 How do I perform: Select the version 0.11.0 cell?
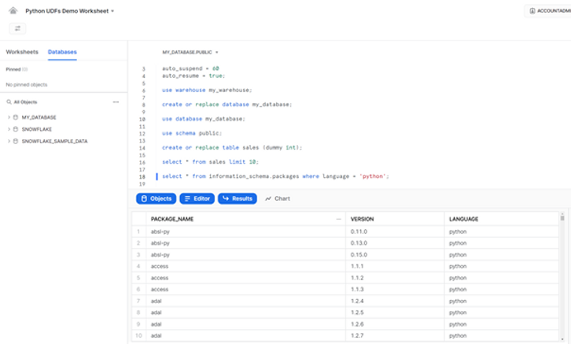(x=395, y=231)
